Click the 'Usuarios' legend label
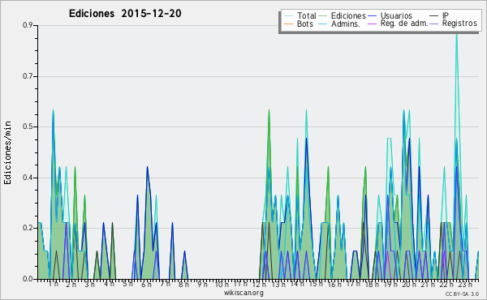487x300 pixels. [396, 15]
